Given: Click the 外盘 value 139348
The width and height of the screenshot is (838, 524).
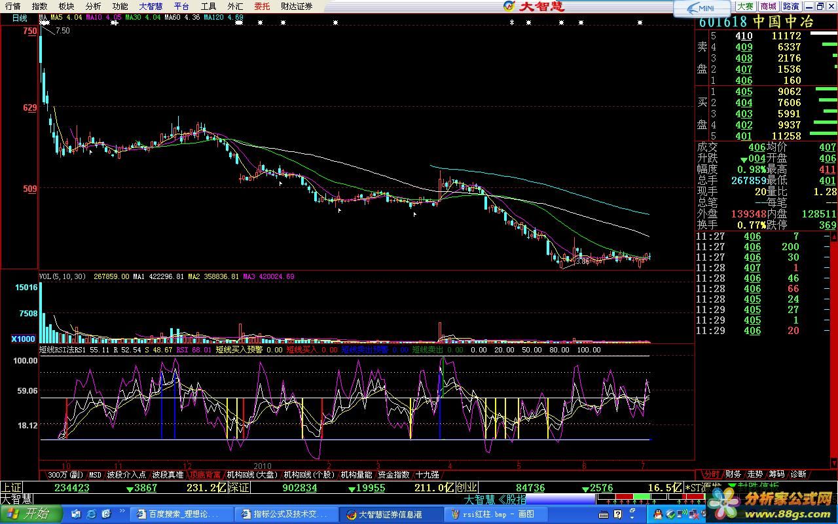Looking at the screenshot, I should [x=748, y=214].
